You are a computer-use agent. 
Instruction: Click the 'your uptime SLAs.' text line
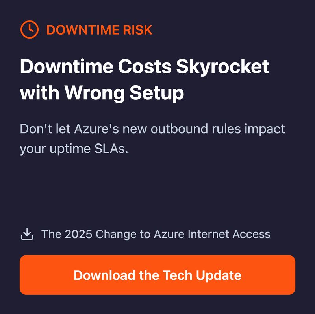coord(74,149)
